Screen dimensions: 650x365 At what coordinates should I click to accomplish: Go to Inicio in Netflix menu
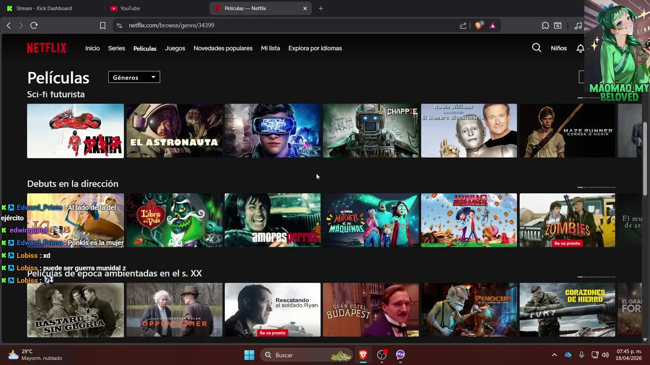[92, 48]
